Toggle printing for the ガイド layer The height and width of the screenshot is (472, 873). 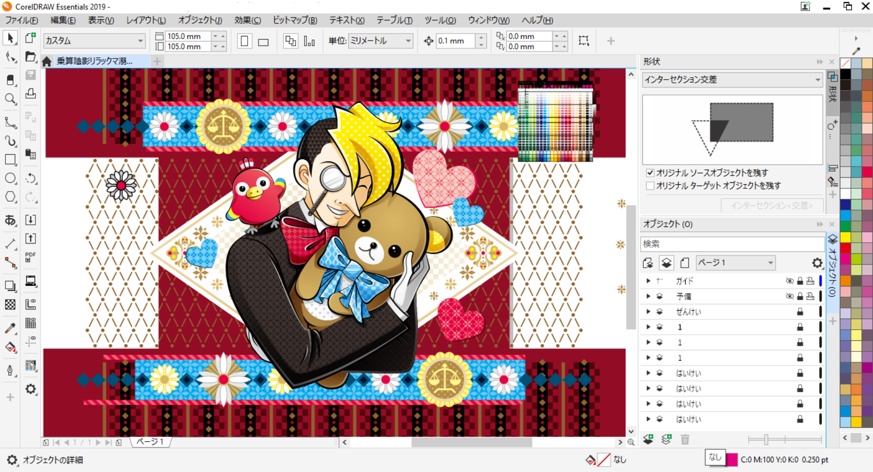point(810,281)
